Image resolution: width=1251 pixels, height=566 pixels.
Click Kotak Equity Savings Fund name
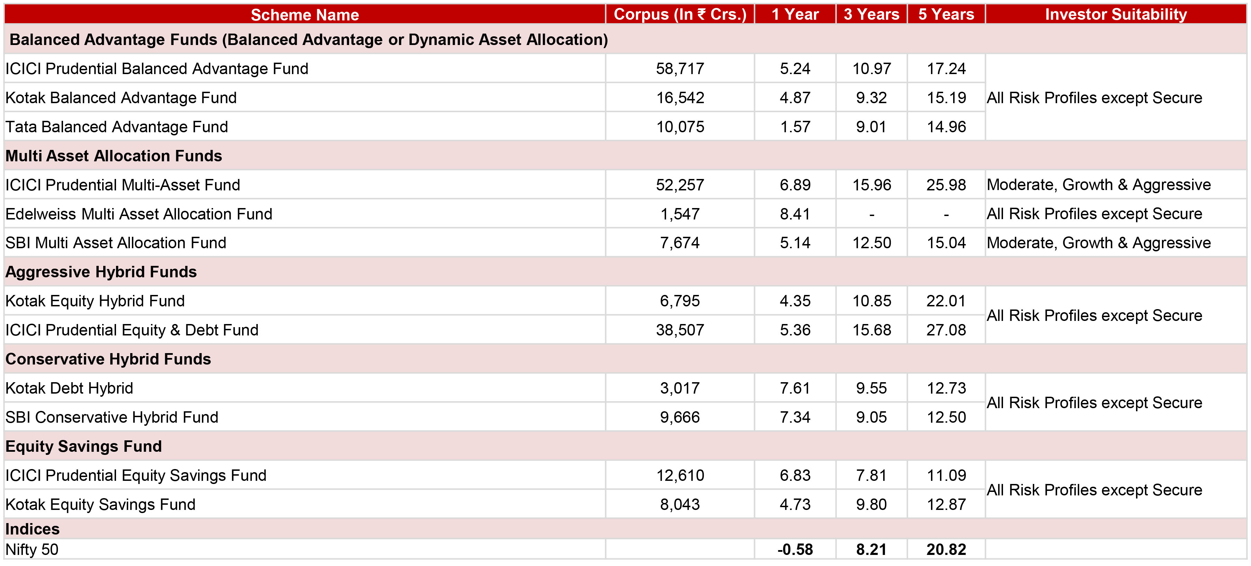[100, 505]
